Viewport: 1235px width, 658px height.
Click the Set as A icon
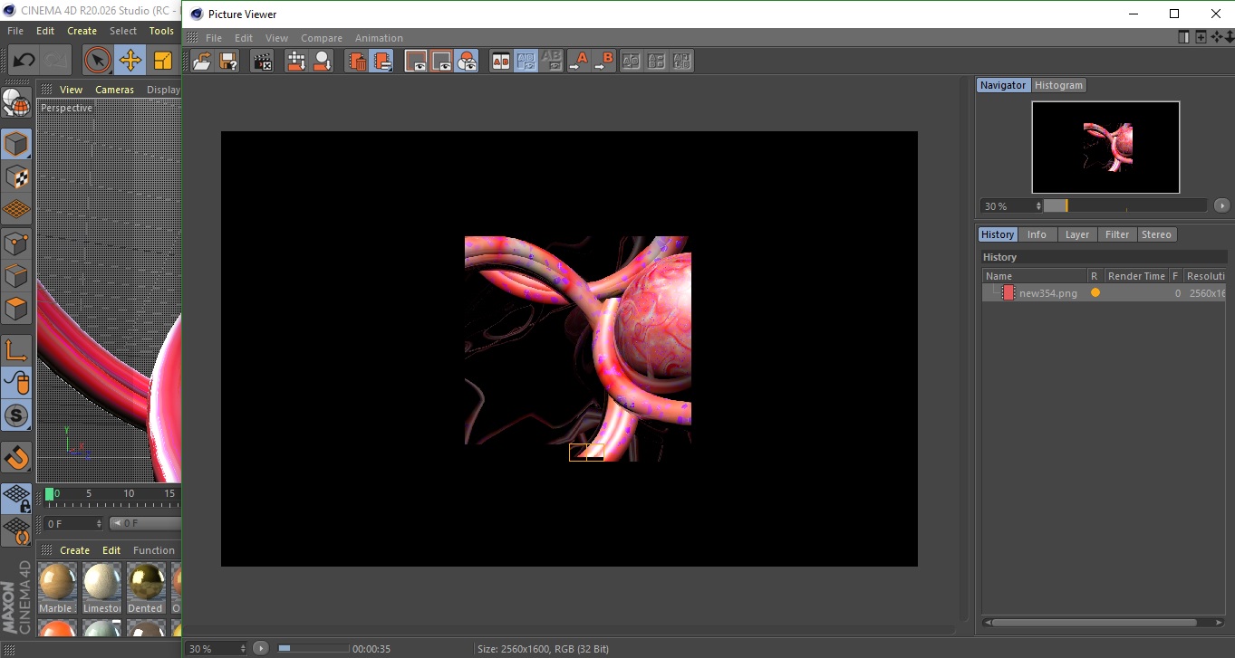tap(578, 62)
